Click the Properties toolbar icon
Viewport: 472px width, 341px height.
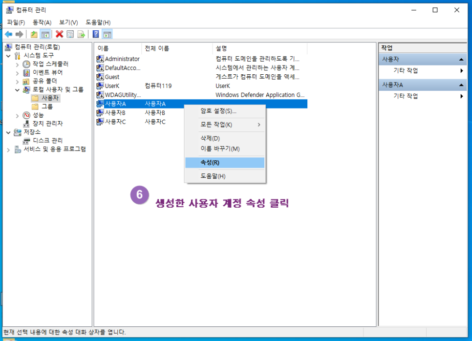(x=70, y=34)
